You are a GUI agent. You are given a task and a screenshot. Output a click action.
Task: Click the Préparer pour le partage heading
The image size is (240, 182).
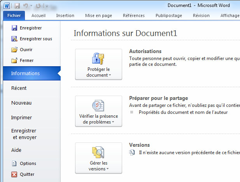tap(159, 98)
